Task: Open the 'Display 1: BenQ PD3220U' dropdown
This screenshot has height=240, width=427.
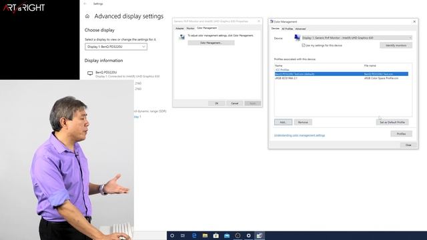Action: [116, 47]
